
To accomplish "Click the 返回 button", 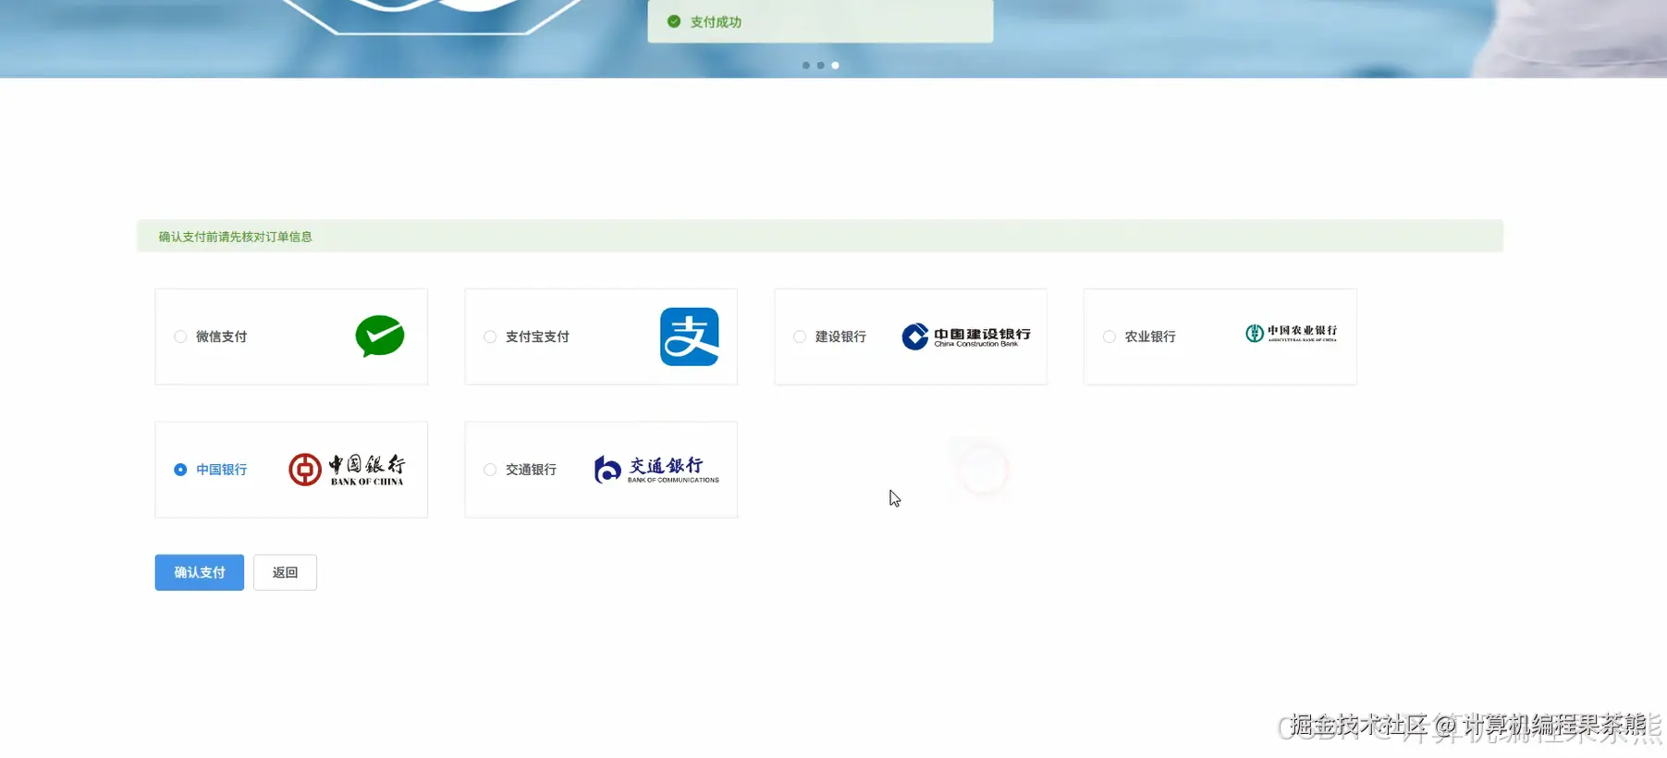I will coord(285,572).
